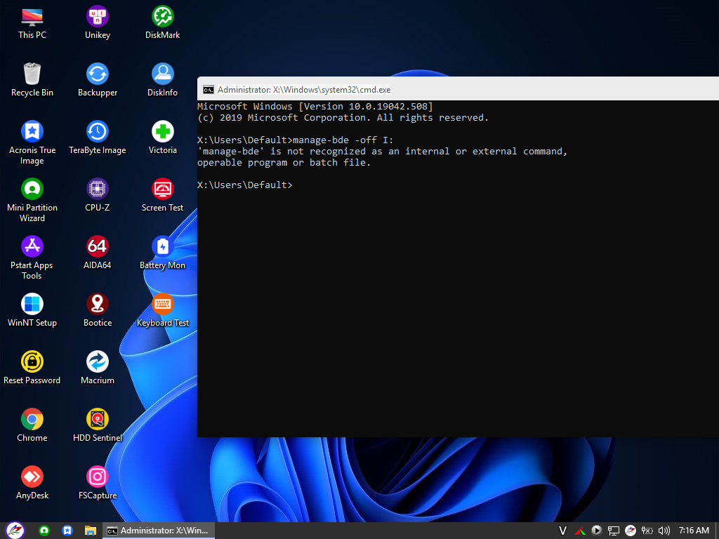
Task: Click the Show Desktop strip at taskbar end
Action: (x=717, y=531)
